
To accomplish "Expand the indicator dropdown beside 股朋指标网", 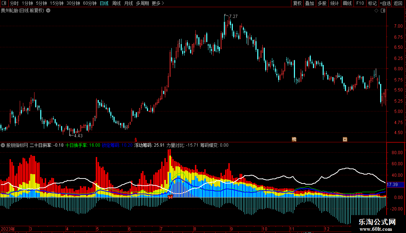I will click(x=3, y=145).
